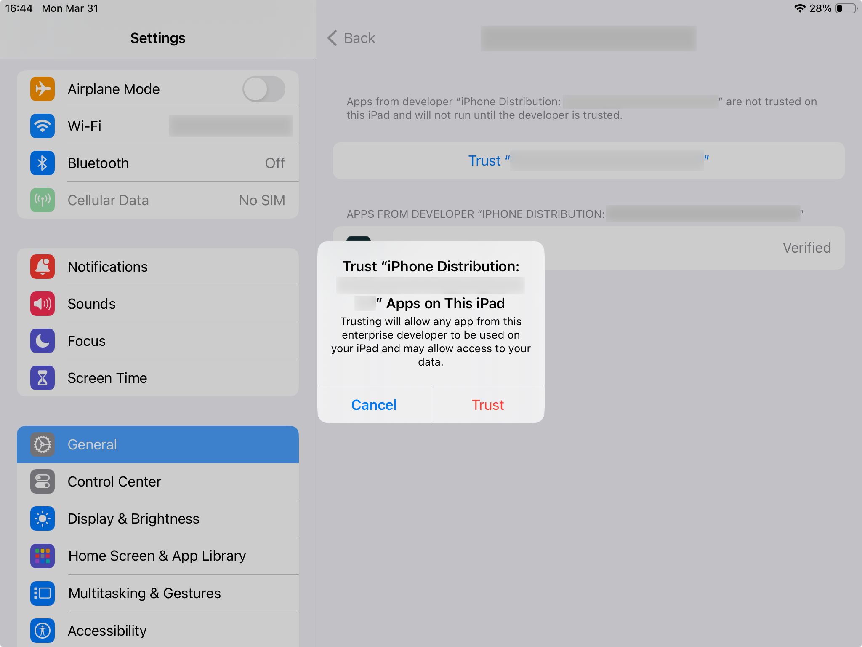
Task: Tap the blurred Wi-Fi network name
Action: click(231, 126)
